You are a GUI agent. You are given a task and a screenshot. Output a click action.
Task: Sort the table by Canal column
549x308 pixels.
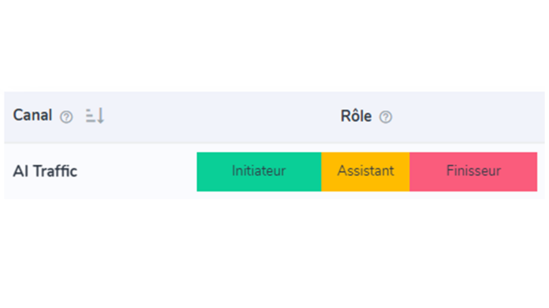click(x=95, y=115)
